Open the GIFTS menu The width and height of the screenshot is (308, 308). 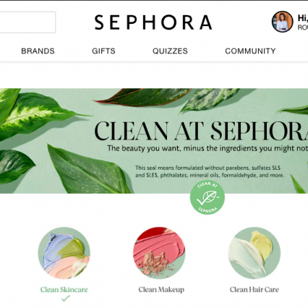[x=103, y=51]
